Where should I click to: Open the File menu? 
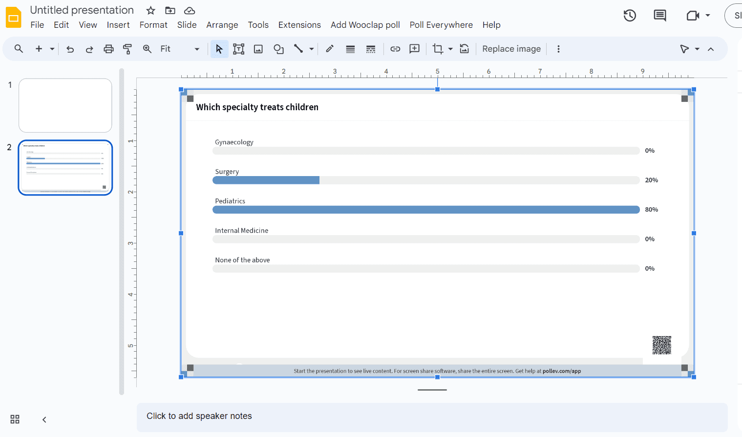pos(37,25)
